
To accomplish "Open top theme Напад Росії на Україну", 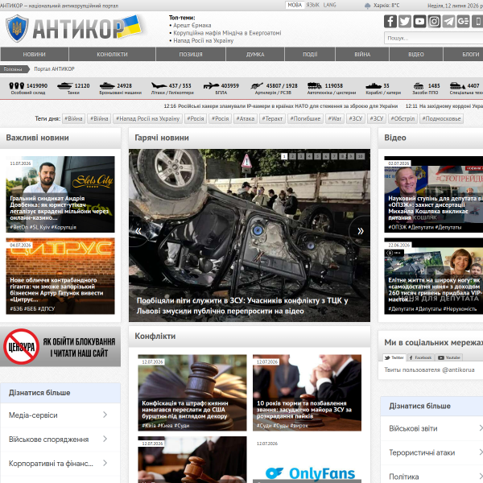I will [x=204, y=41].
